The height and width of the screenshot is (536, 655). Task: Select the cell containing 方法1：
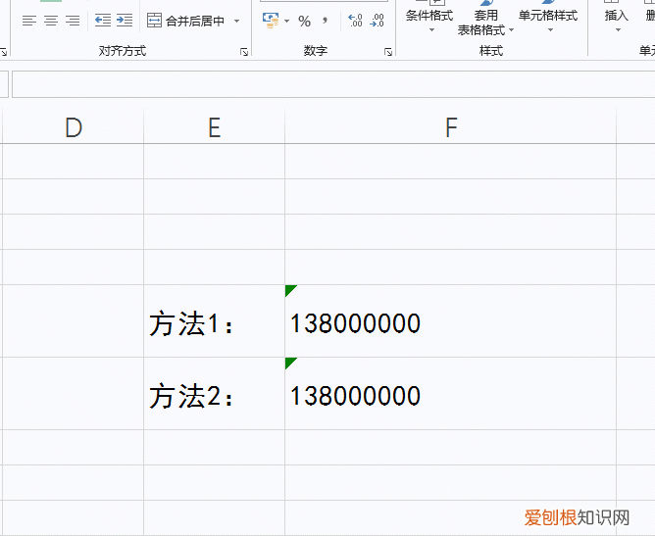coord(215,321)
